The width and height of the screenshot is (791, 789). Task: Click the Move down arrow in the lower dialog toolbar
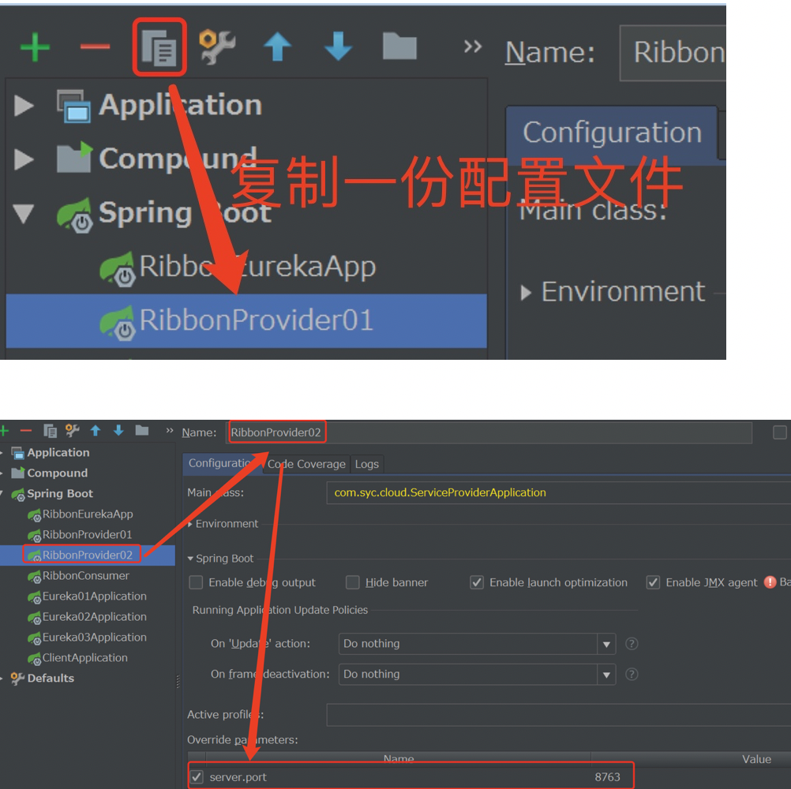(x=118, y=431)
